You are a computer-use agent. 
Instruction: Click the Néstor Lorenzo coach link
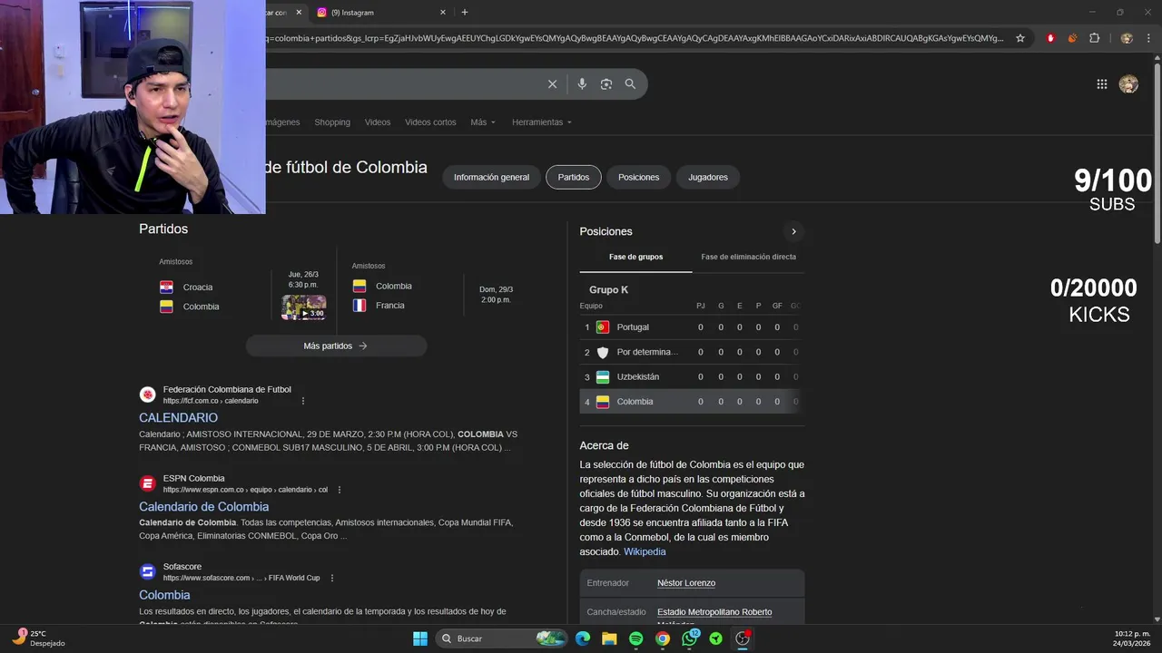coord(686,583)
